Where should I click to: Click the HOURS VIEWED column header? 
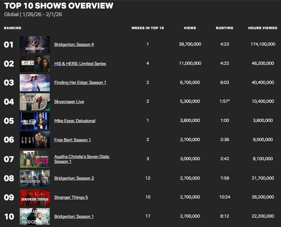coord(263,28)
